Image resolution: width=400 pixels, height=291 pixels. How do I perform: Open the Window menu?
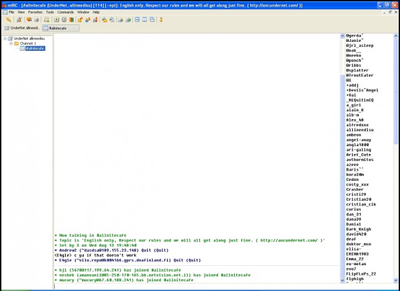83,12
